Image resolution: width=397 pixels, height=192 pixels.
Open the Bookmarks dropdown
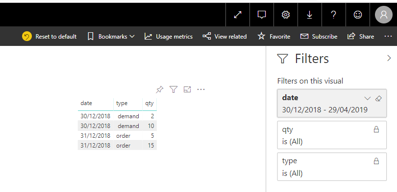[x=111, y=37]
